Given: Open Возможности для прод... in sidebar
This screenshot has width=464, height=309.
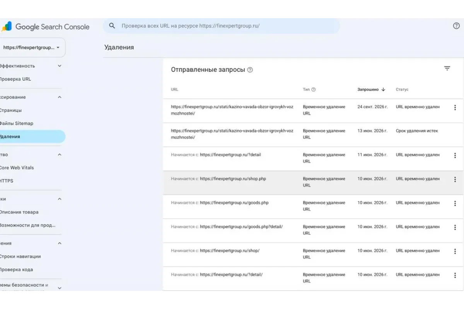Looking at the screenshot, I should coord(28,225).
